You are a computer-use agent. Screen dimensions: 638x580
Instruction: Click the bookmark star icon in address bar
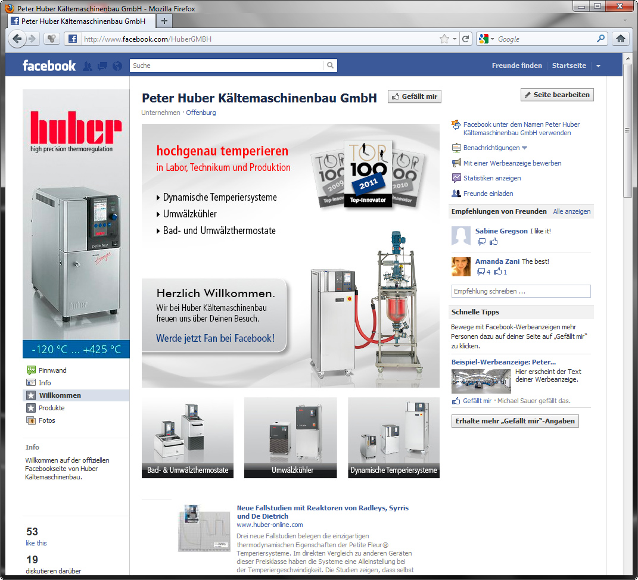(444, 39)
